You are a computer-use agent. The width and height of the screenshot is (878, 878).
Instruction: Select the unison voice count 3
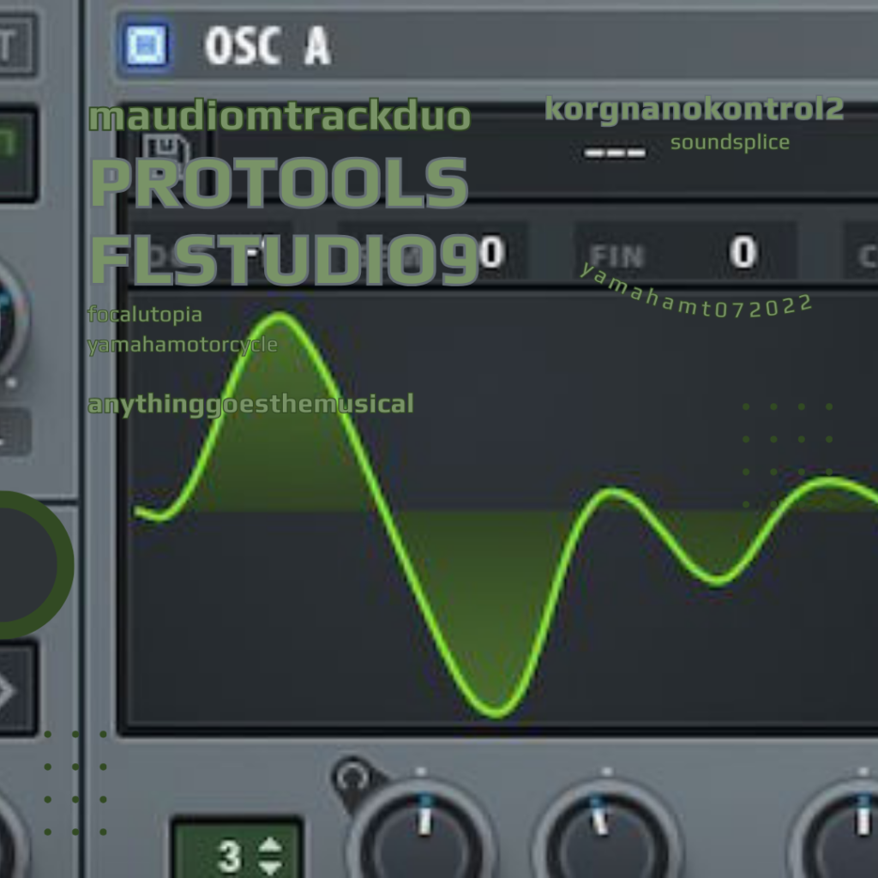pos(230,857)
